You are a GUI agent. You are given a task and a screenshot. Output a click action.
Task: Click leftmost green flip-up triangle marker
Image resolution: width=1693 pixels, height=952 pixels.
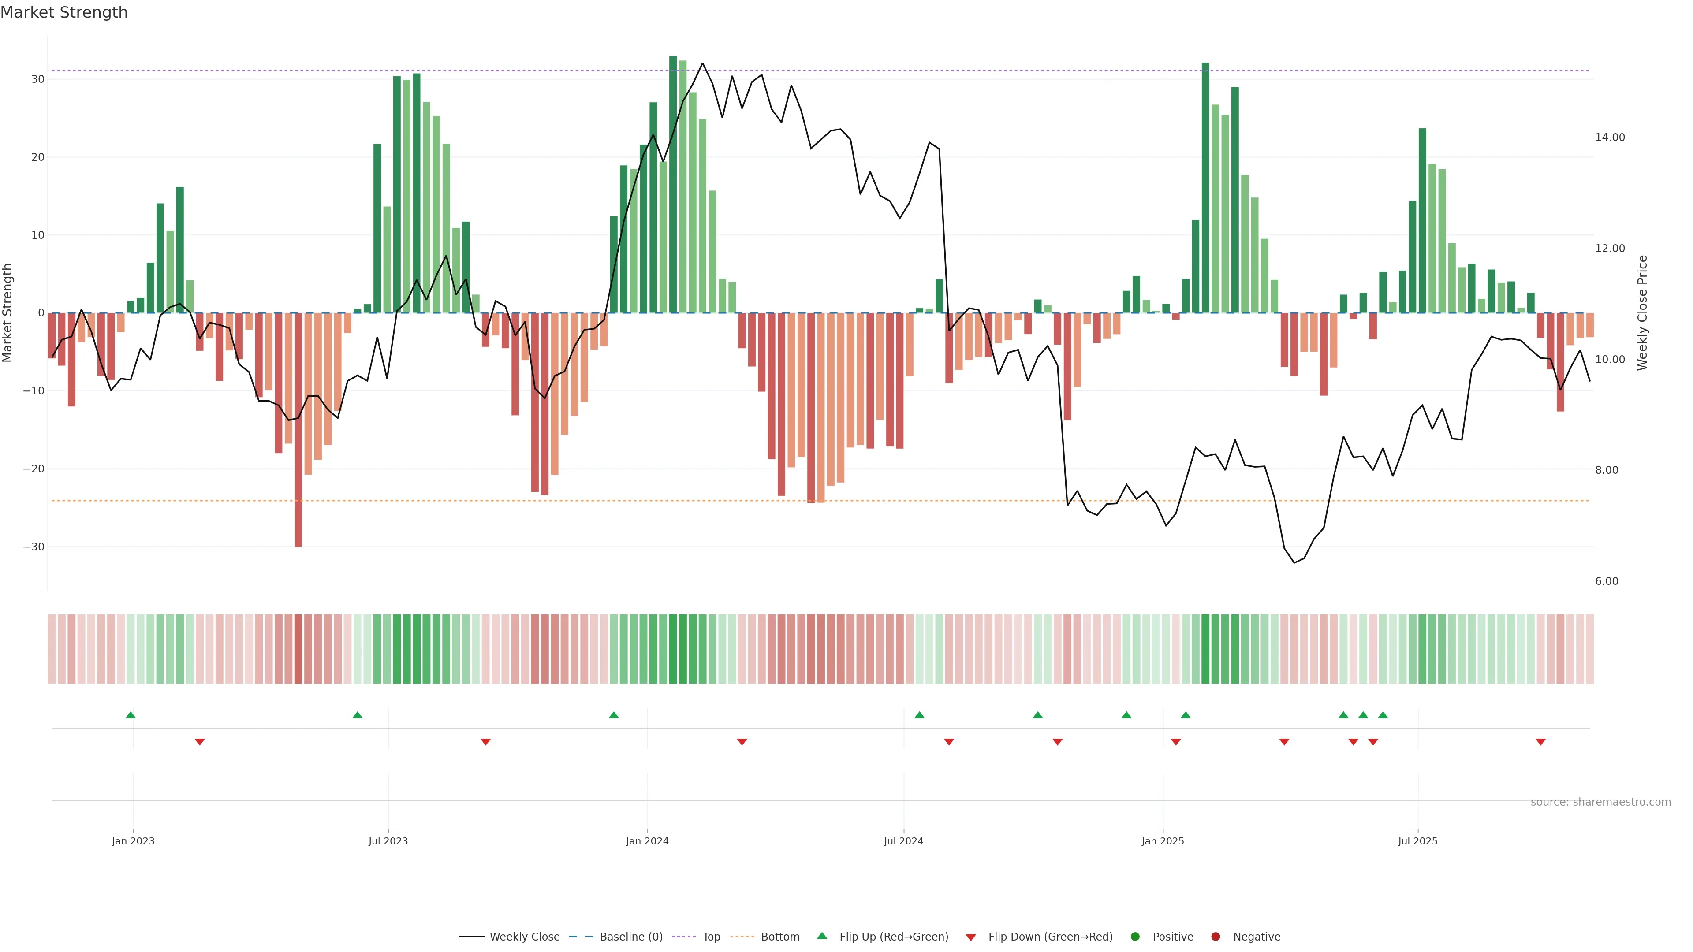(x=131, y=715)
